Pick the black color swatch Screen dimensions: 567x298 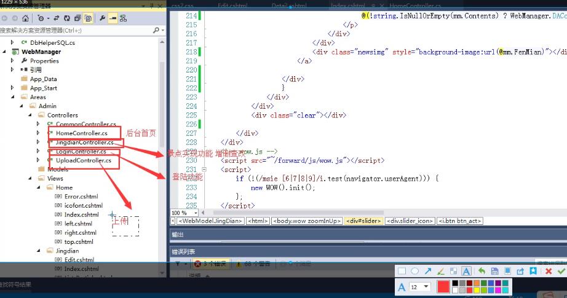(x=455, y=283)
